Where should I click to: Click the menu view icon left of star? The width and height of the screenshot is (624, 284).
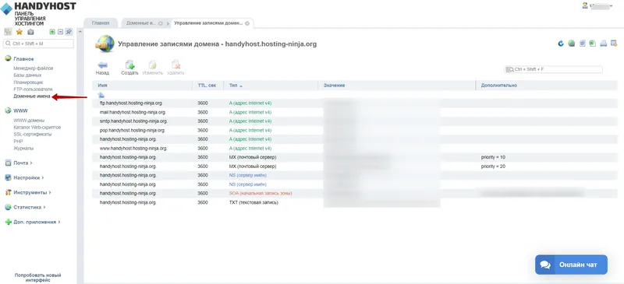click(x=8, y=32)
